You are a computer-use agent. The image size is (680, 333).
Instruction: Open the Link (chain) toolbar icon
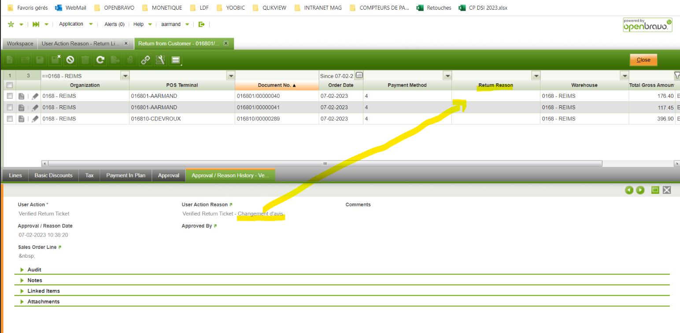click(145, 60)
